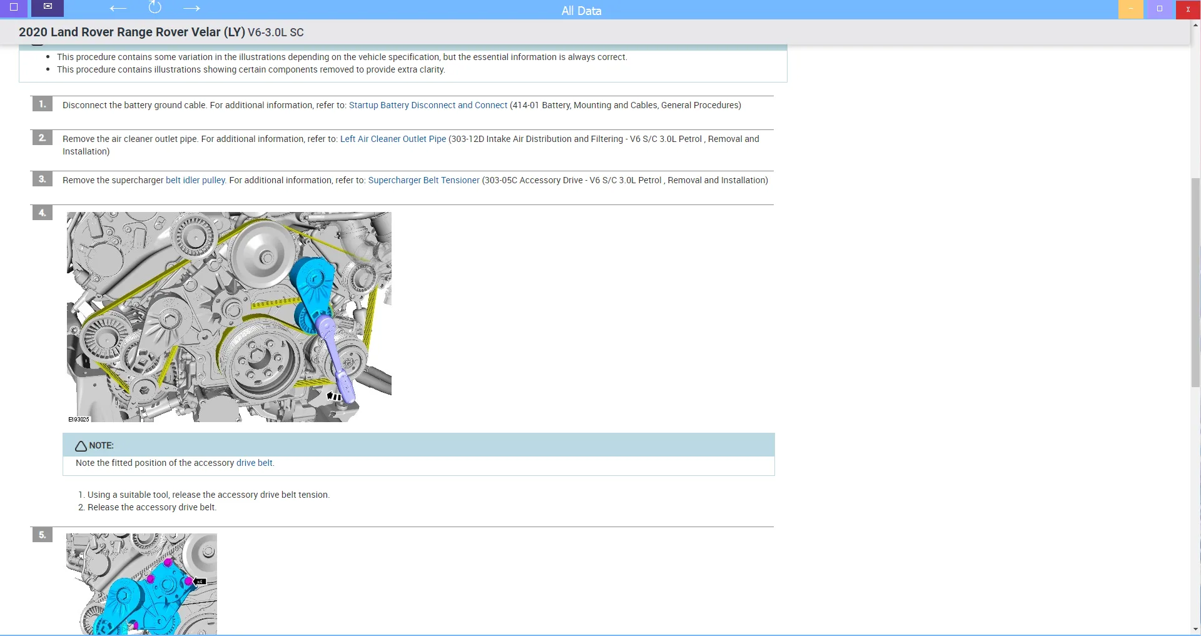Open the step 5 engine illustration

(141, 584)
